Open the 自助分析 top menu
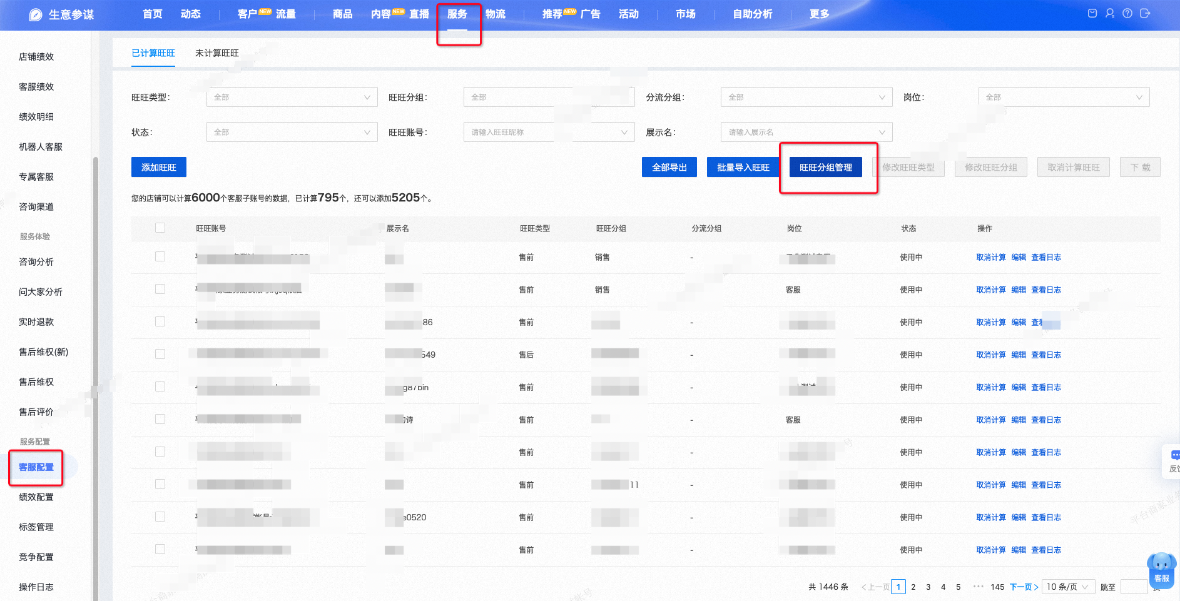 click(x=753, y=14)
